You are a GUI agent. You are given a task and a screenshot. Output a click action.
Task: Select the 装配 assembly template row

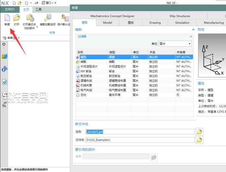coord(91,61)
